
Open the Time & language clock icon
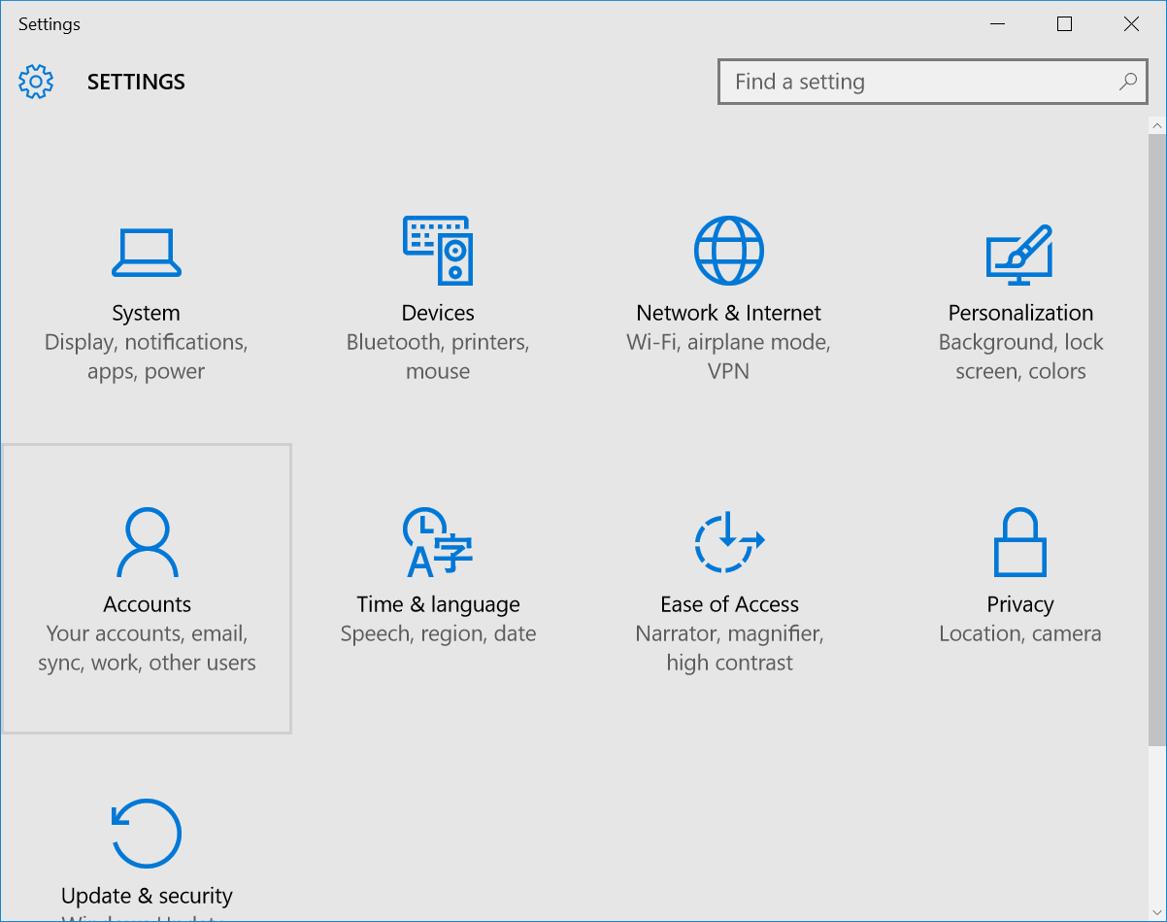(438, 542)
